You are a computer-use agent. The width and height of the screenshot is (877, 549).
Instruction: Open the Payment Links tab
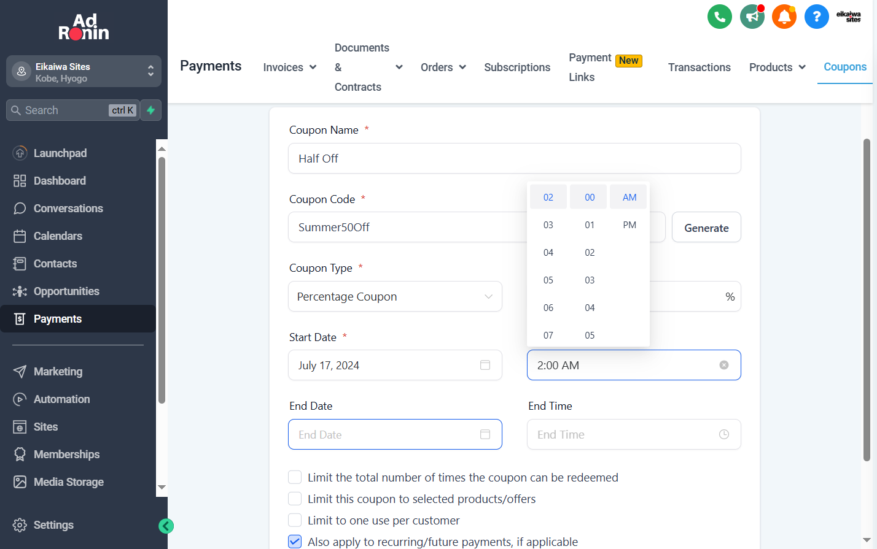606,67
